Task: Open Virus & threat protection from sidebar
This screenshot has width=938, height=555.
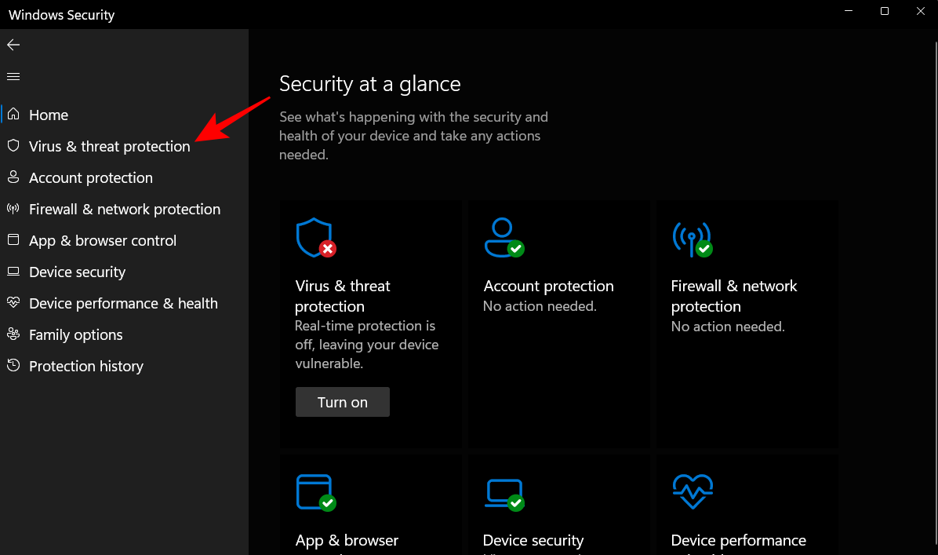Action: [x=109, y=146]
